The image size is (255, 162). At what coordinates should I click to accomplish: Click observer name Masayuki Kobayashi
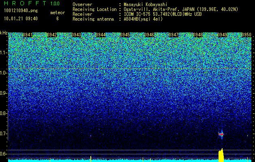click(x=146, y=4)
